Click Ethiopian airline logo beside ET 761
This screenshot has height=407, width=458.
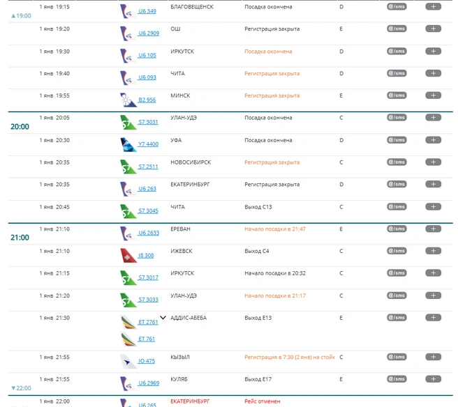pos(128,339)
